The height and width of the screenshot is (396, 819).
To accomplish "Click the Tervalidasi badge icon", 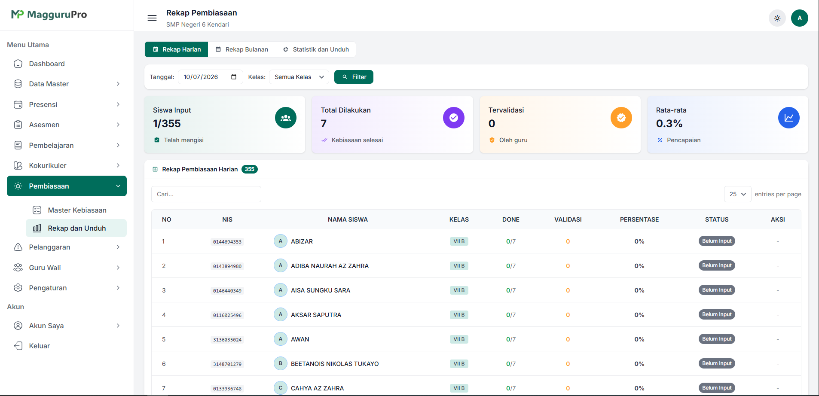I will click(621, 118).
